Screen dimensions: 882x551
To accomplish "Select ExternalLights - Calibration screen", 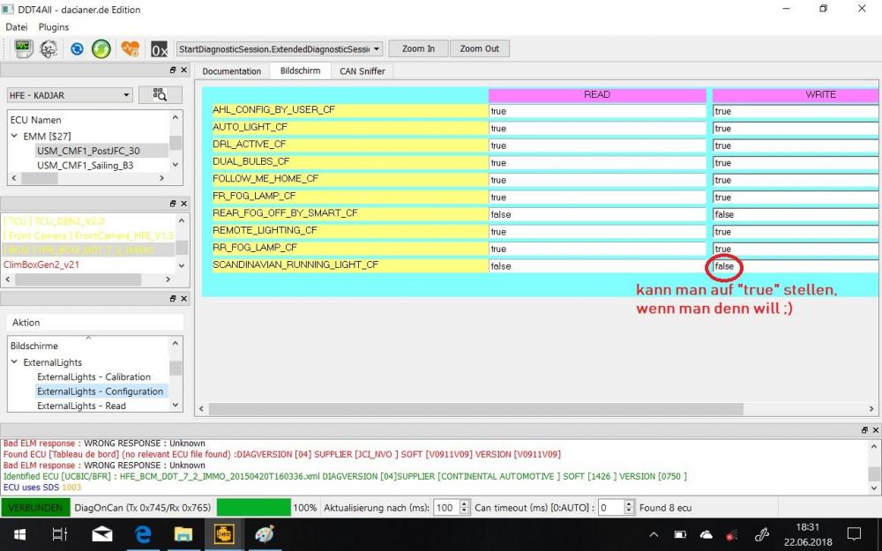I will click(94, 376).
